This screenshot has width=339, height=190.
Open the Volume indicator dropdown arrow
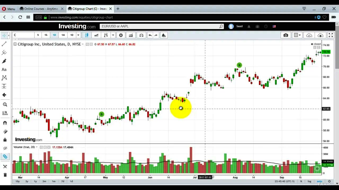pyautogui.click(x=37, y=147)
